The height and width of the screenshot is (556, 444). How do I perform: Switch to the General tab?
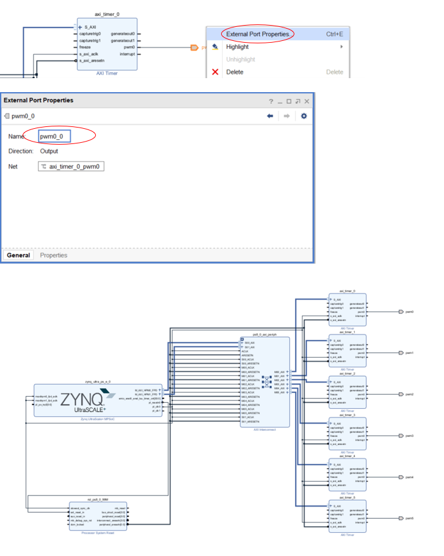tap(18, 255)
